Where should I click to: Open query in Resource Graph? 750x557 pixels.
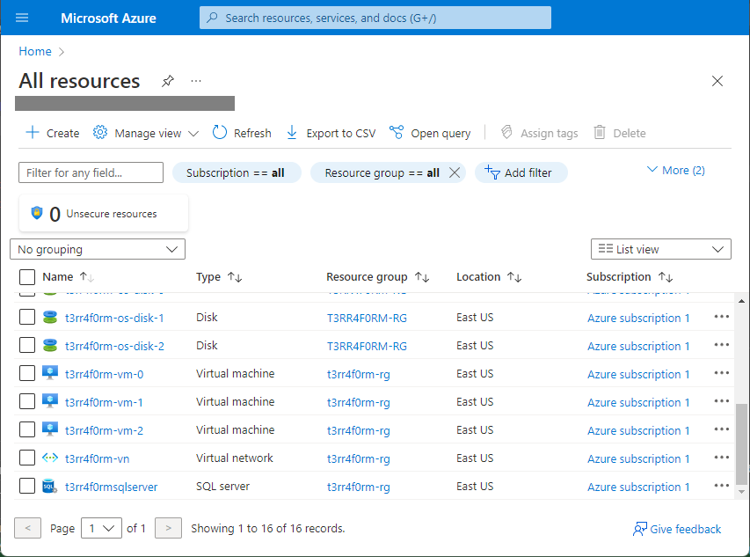click(x=430, y=133)
